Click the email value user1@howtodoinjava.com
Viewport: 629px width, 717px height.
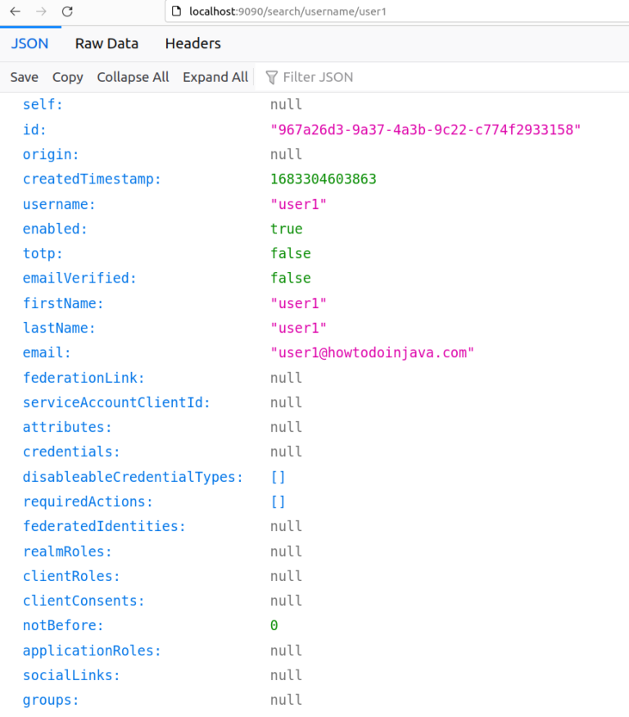373,352
